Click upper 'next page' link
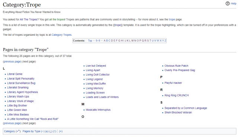This screenshot has width=238, height=137. point(29,61)
